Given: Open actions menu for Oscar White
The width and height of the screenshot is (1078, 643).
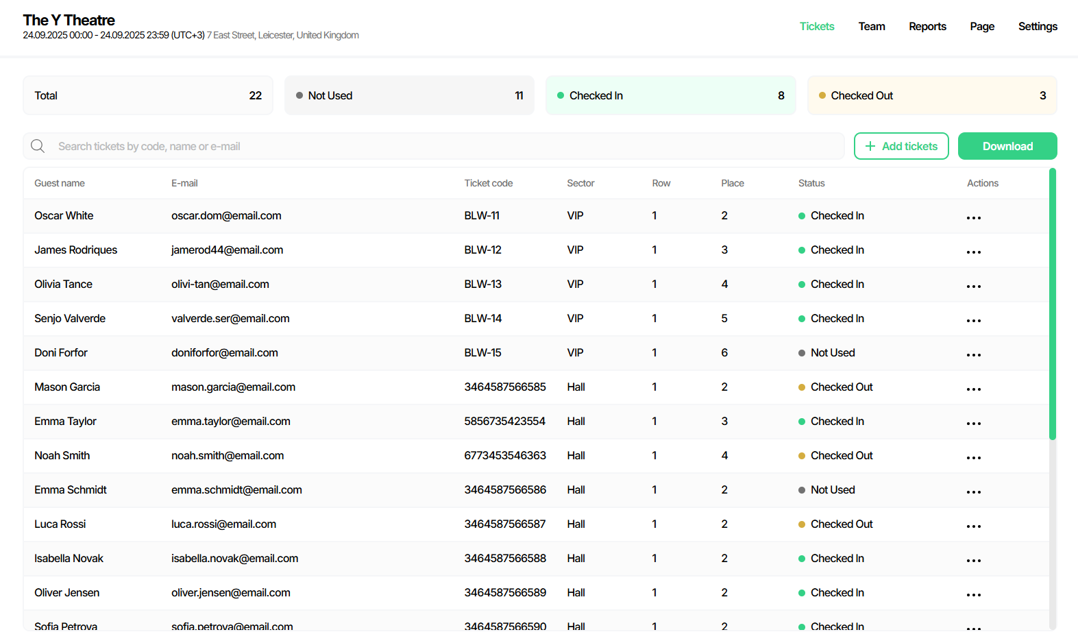Looking at the screenshot, I should pyautogui.click(x=973, y=217).
